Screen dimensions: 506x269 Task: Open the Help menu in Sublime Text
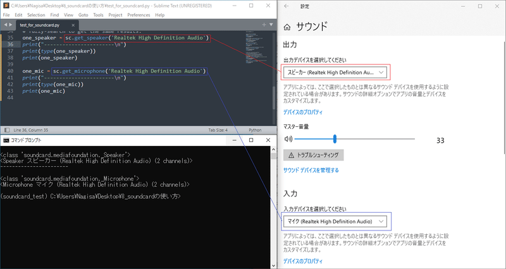pyautogui.click(x=160, y=15)
